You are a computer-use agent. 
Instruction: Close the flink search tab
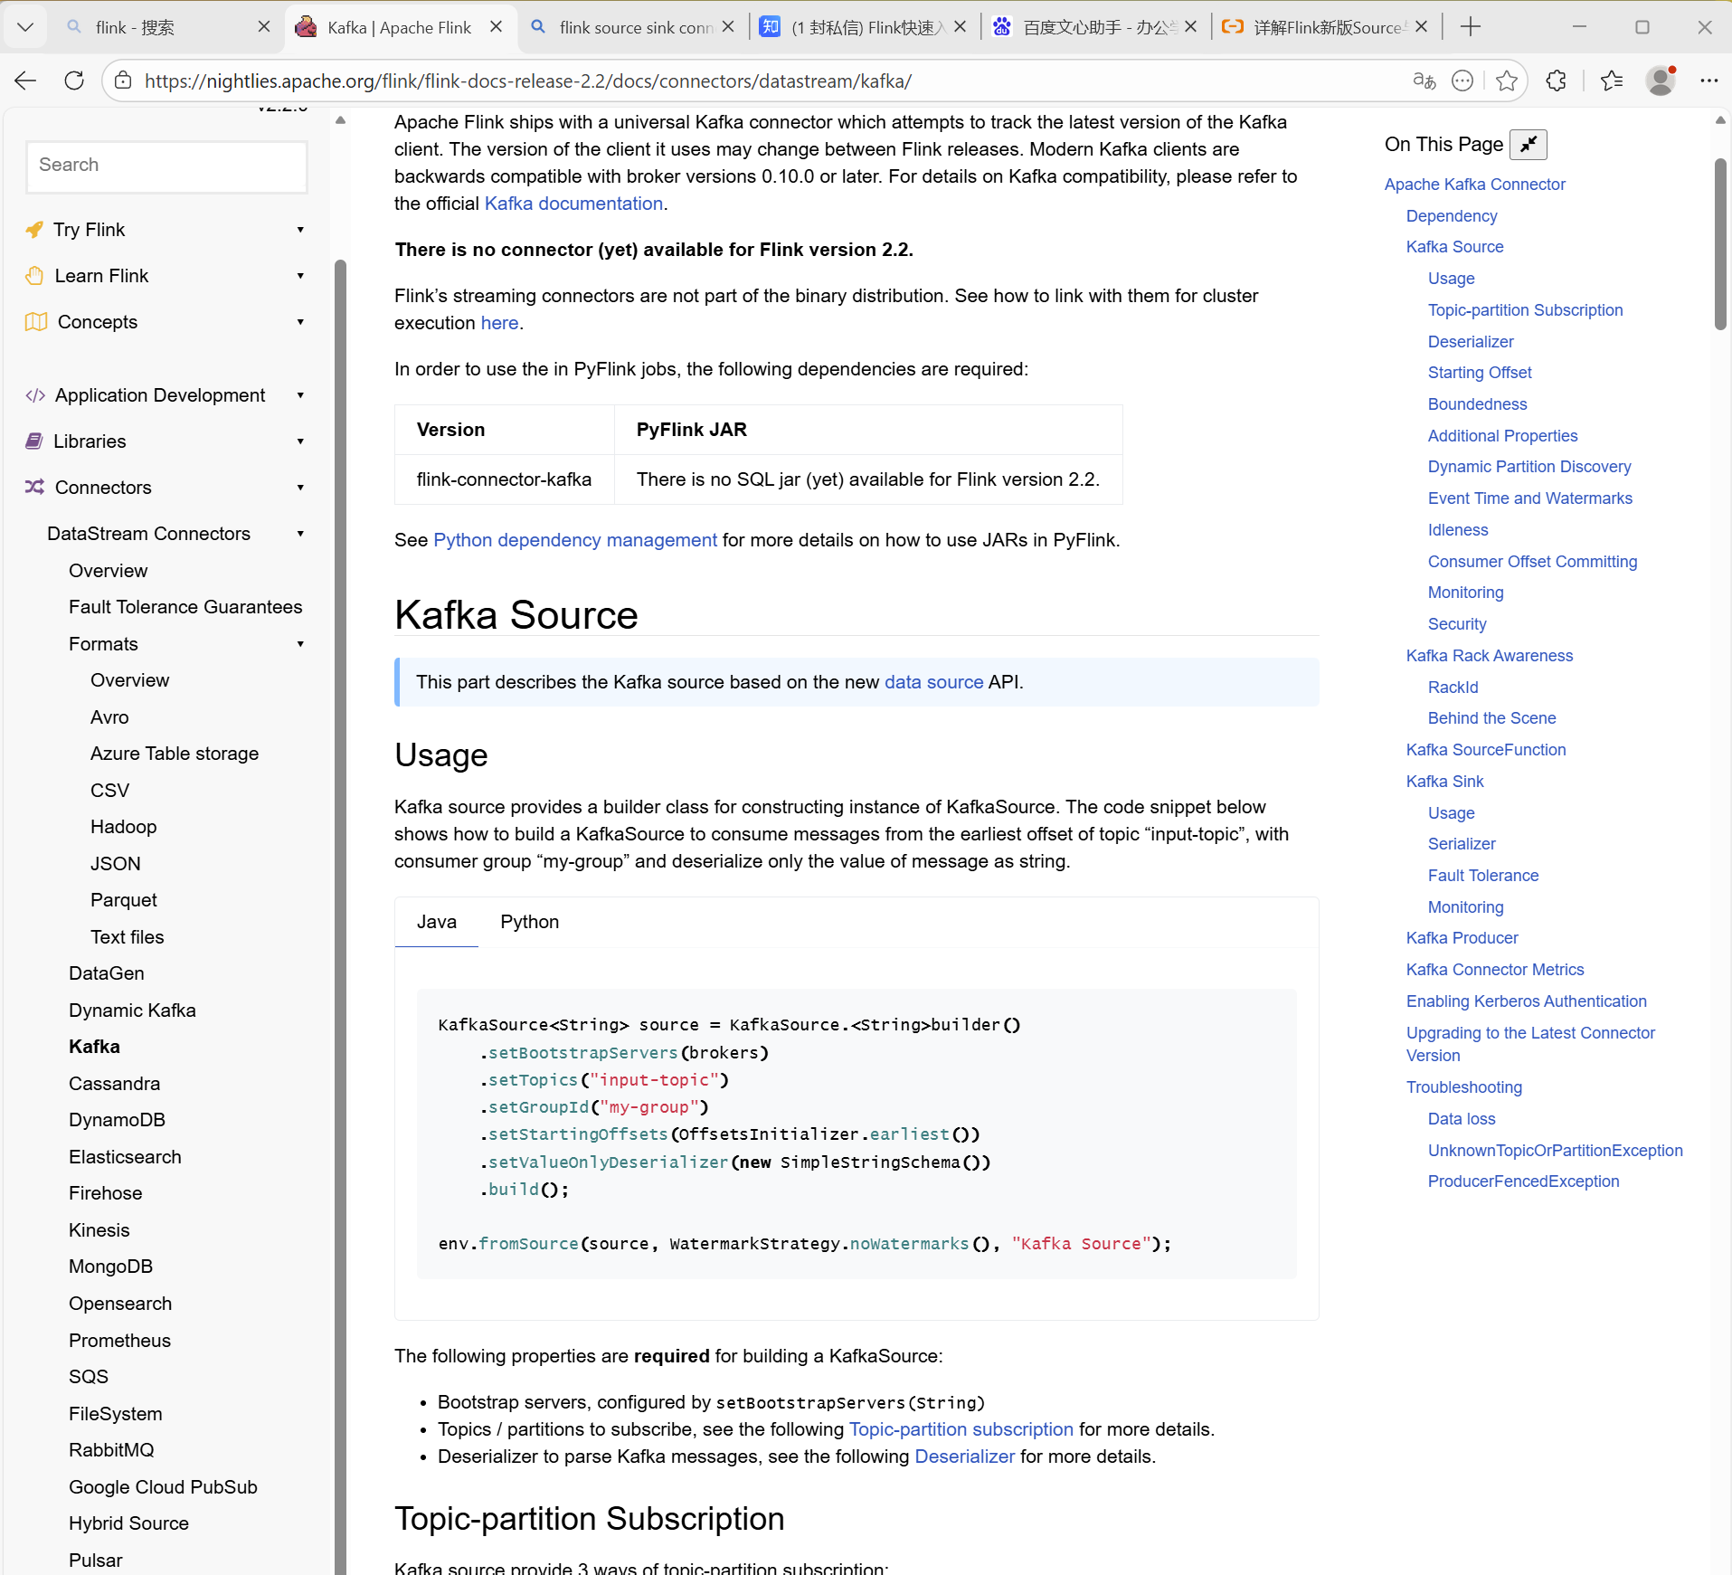click(x=264, y=27)
